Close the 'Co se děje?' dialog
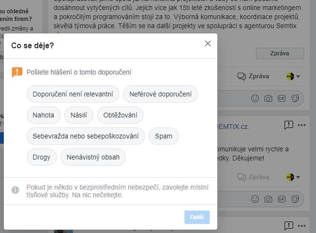Viewport: 316px width, 233px height. (x=208, y=43)
